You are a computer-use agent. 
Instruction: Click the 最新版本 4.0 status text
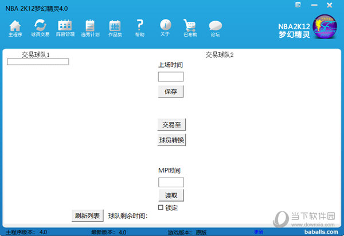pyautogui.click(x=108, y=232)
